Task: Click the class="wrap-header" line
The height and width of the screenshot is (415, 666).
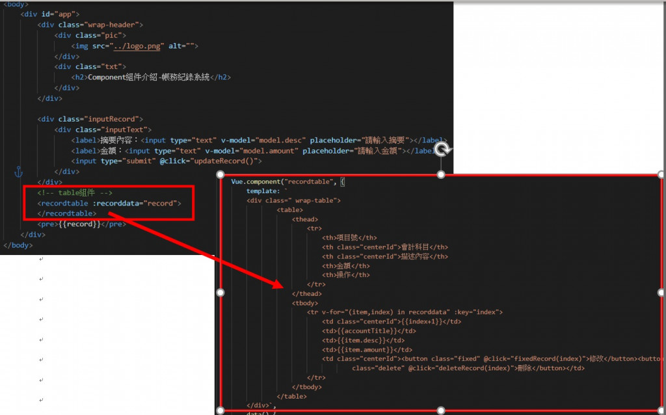Action: point(90,25)
